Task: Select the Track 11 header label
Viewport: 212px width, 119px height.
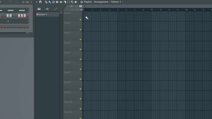Action: pyautogui.click(x=68, y=112)
